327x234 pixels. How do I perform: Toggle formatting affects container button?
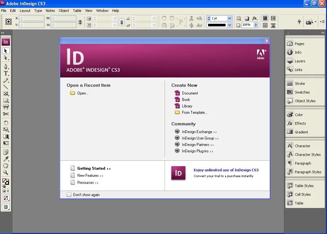4,191
